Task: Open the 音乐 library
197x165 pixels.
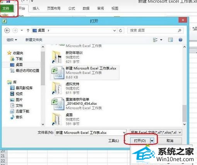Action: (x=16, y=117)
